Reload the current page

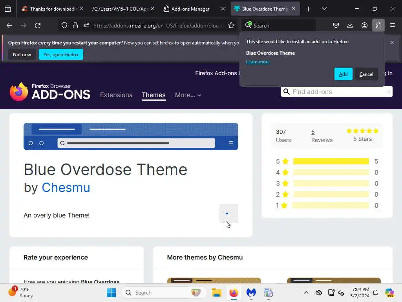point(38,26)
